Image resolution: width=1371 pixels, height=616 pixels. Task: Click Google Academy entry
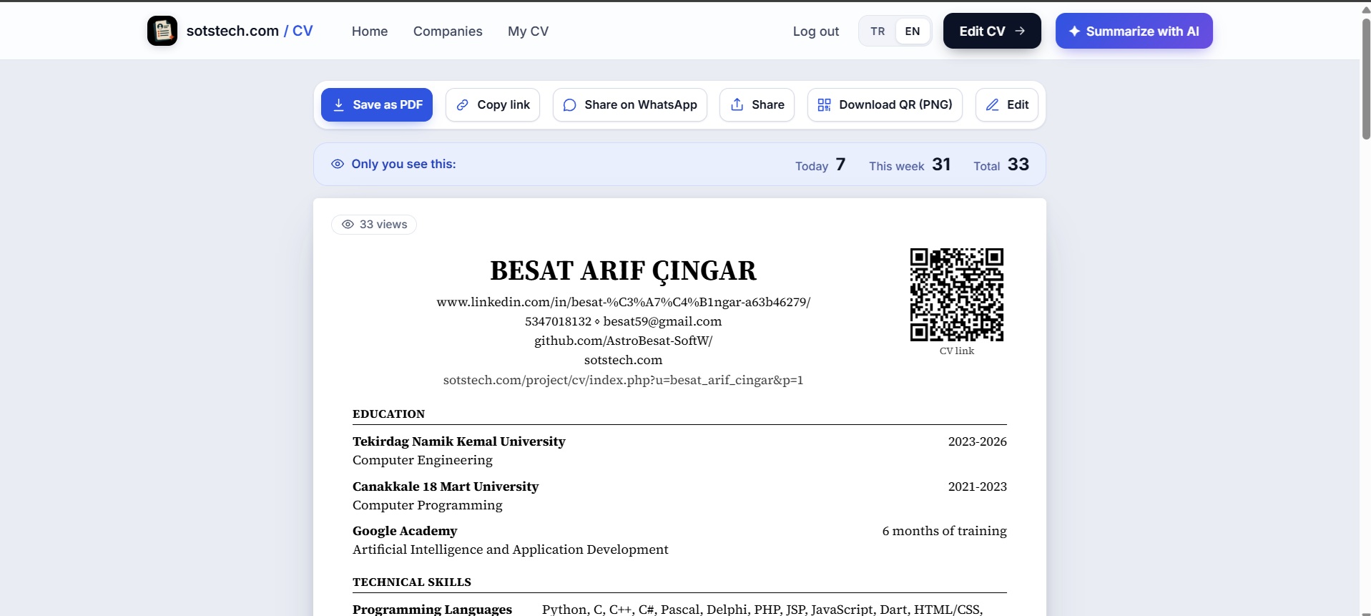pos(405,531)
